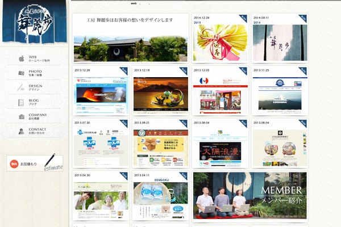This screenshot has height=227, width=341.
Task: Open the COMPANY menu item
Action: click(34, 117)
